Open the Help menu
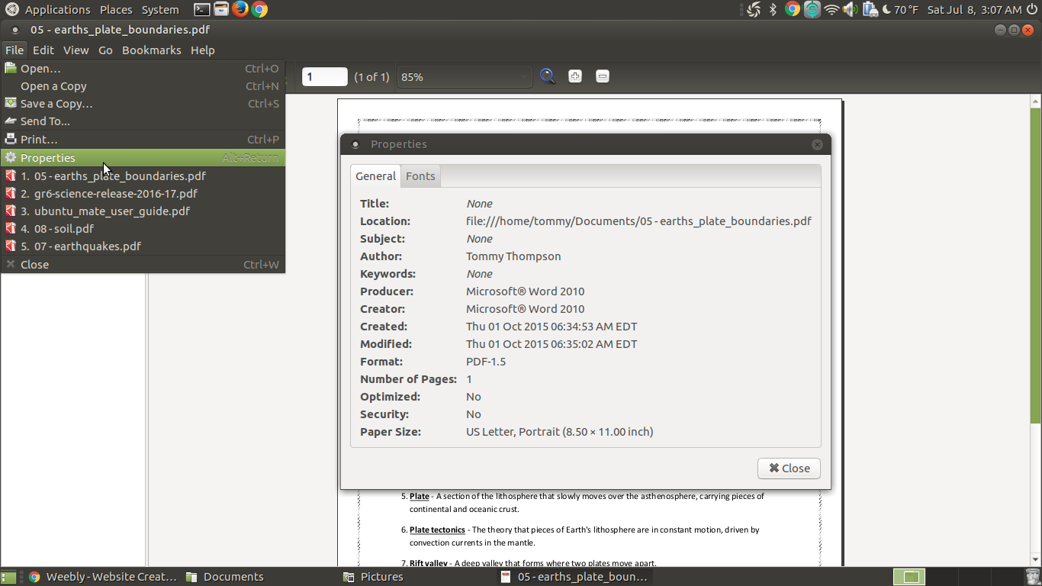The width and height of the screenshot is (1042, 586). point(203,50)
